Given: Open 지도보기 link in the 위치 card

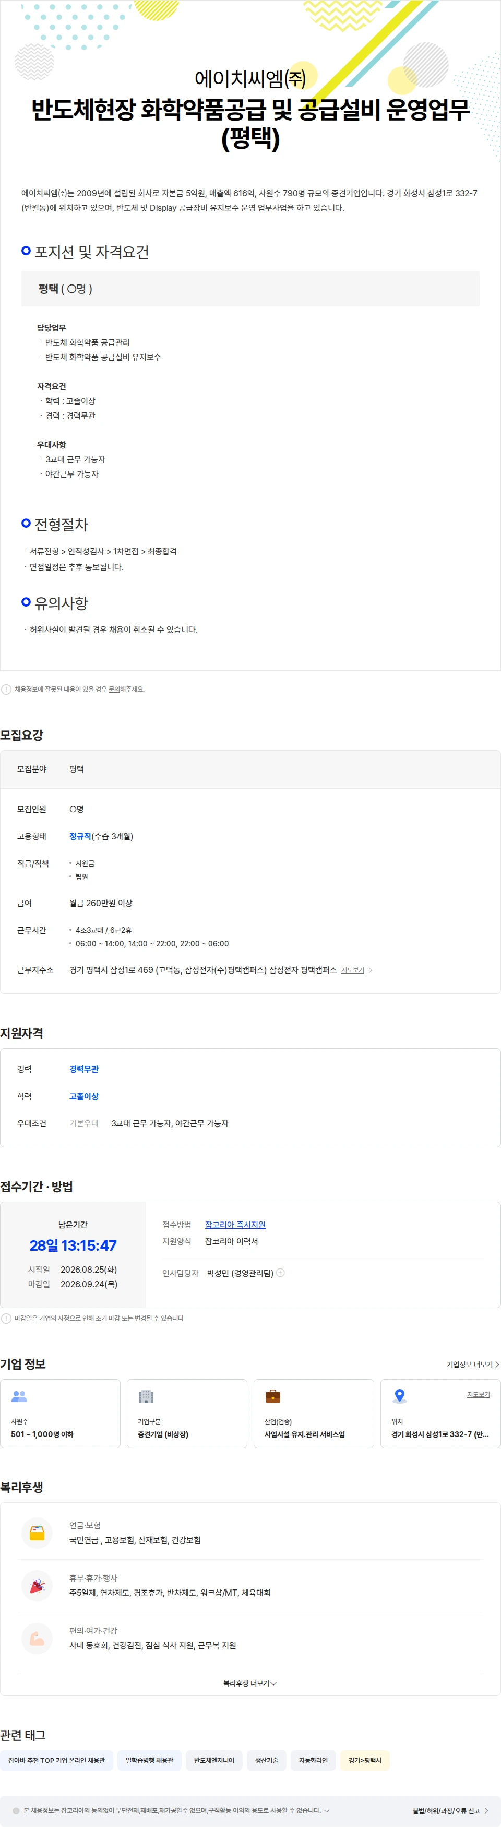Looking at the screenshot, I should click(x=479, y=1394).
